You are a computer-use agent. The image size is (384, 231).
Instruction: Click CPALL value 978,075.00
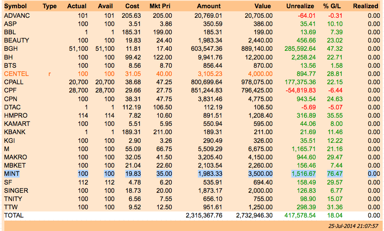[257, 82]
